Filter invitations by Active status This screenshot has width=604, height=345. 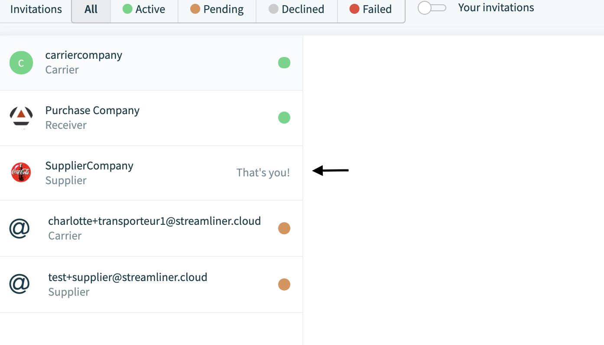pos(144,10)
